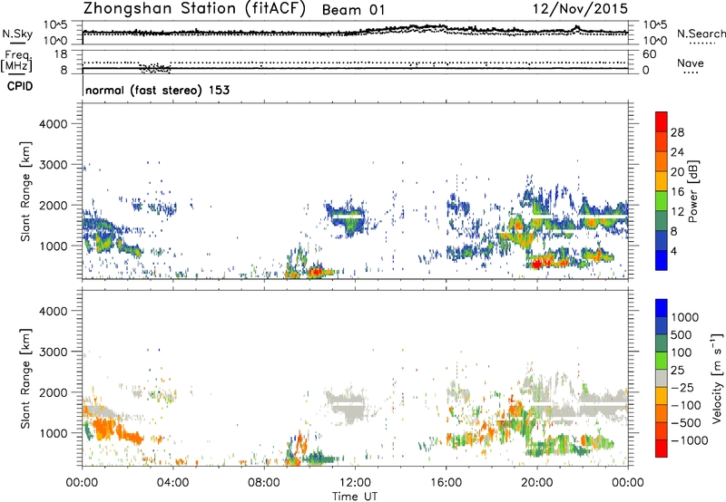
Task: Click the '04:00' time tick label
Action: [172, 483]
